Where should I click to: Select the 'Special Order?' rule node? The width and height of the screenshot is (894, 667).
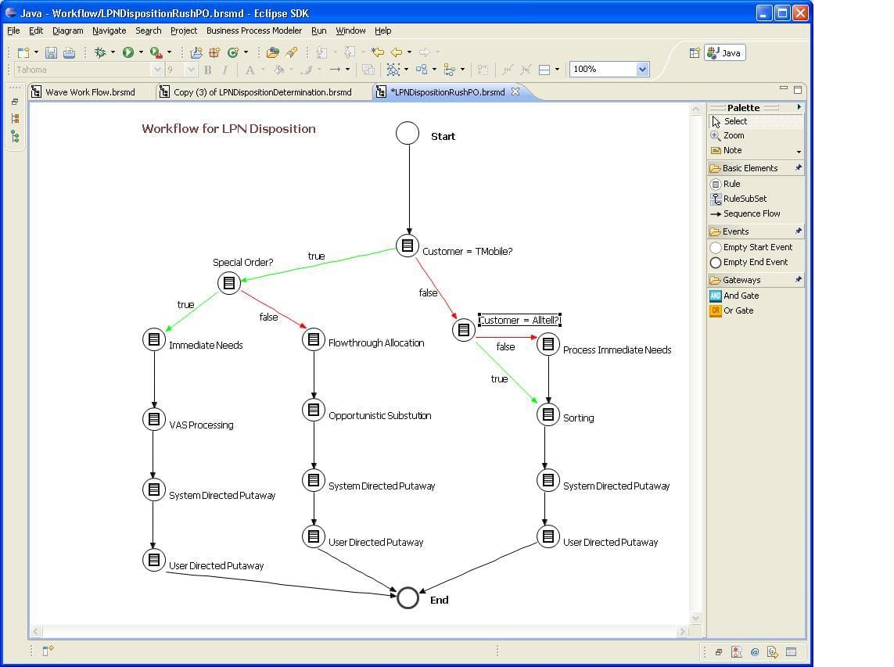tap(228, 283)
